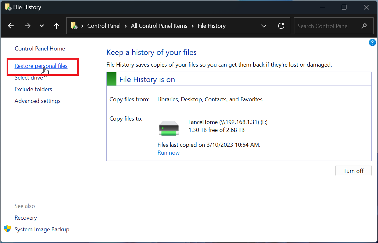Open All Control Panel Items from the breadcrumb
Viewport: 378px width, 243px height.
159,26
